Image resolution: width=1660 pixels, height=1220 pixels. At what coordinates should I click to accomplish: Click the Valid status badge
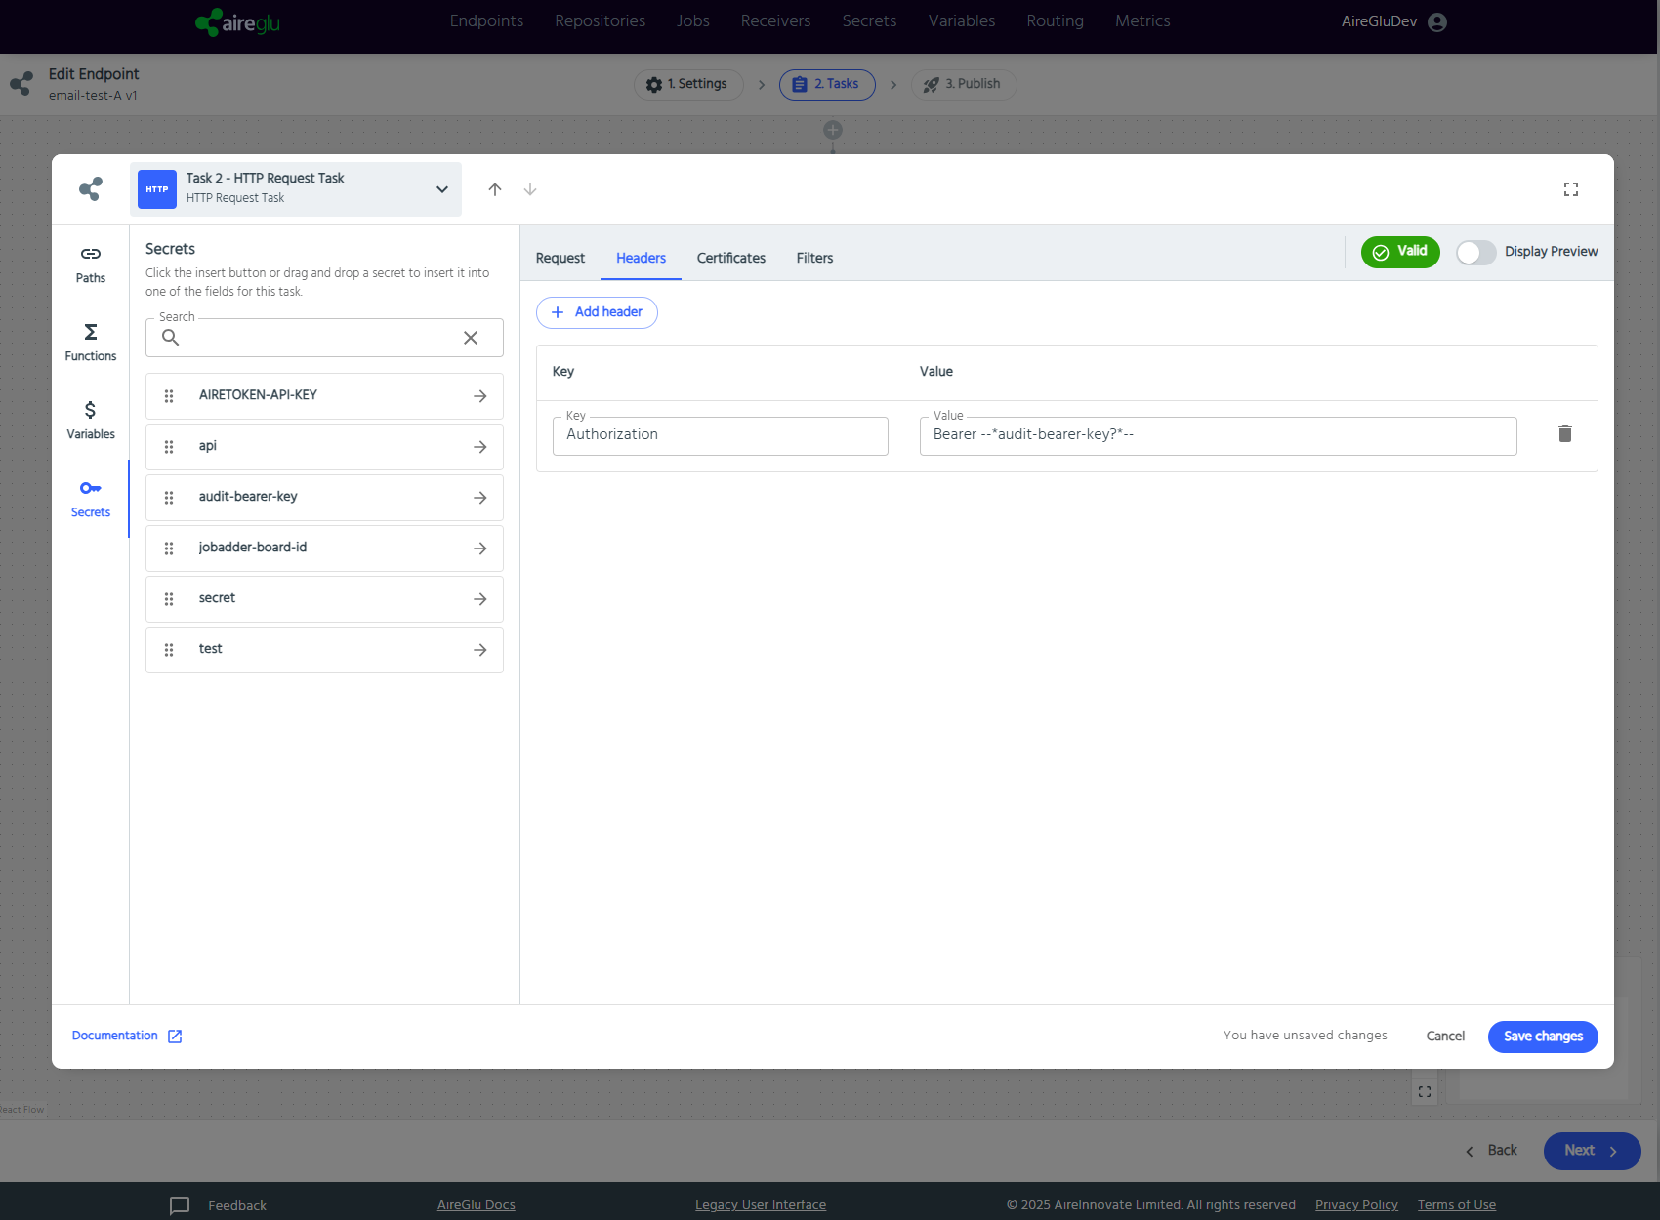[1400, 252]
